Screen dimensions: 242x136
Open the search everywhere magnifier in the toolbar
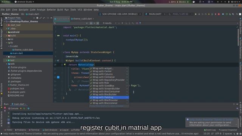point(237,14)
